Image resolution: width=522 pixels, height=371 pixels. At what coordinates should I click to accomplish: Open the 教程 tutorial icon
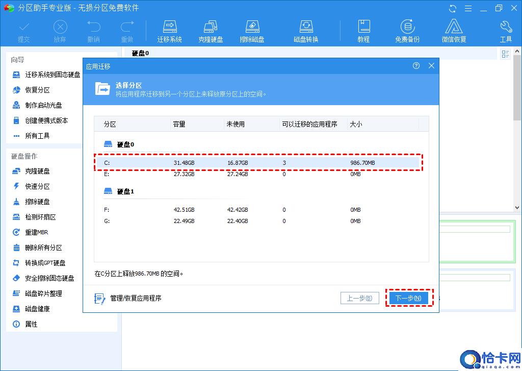tap(363, 31)
